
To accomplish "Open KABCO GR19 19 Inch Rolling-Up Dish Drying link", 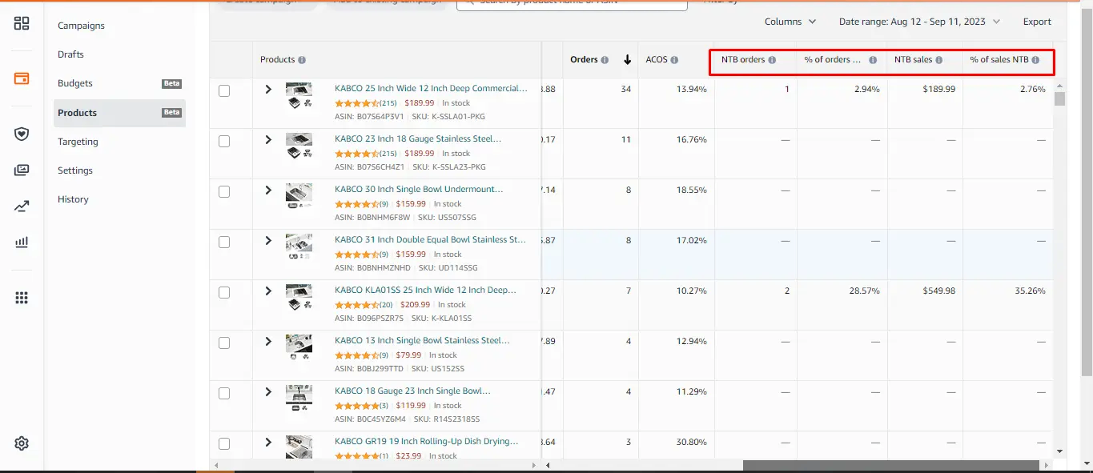I will tap(426, 441).
